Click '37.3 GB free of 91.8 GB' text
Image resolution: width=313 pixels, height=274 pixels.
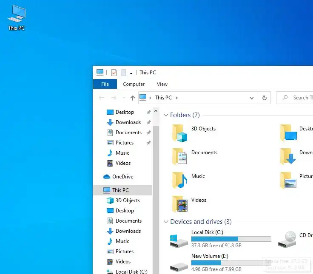click(216, 245)
